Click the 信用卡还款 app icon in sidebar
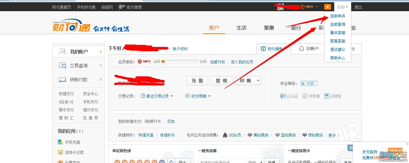409x163 pixels. coord(60,152)
